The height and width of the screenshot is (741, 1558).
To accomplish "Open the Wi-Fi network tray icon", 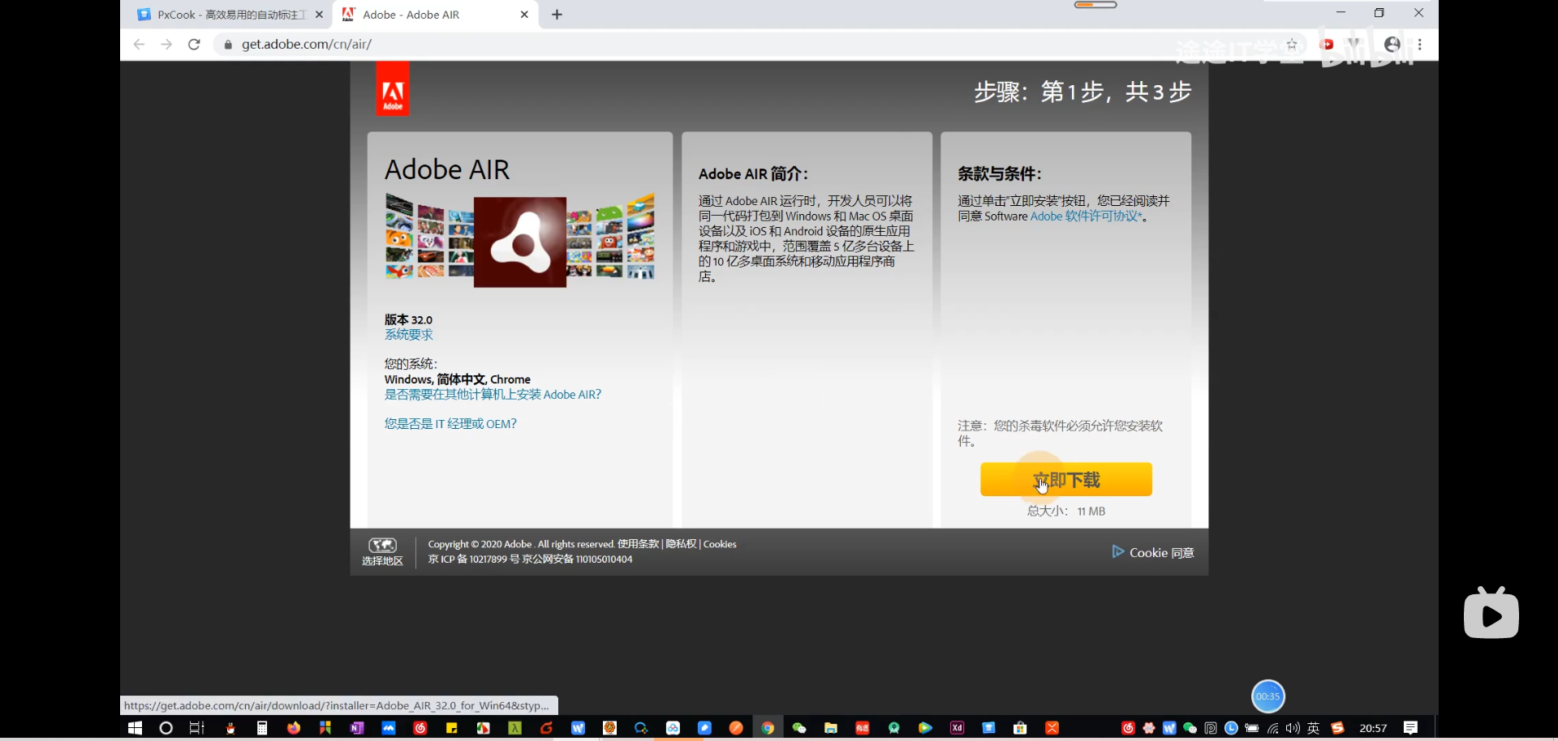I will pos(1272,728).
